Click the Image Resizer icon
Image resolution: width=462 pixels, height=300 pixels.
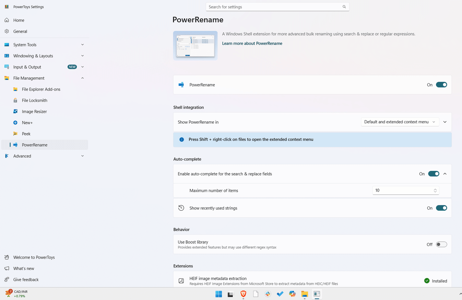15,111
